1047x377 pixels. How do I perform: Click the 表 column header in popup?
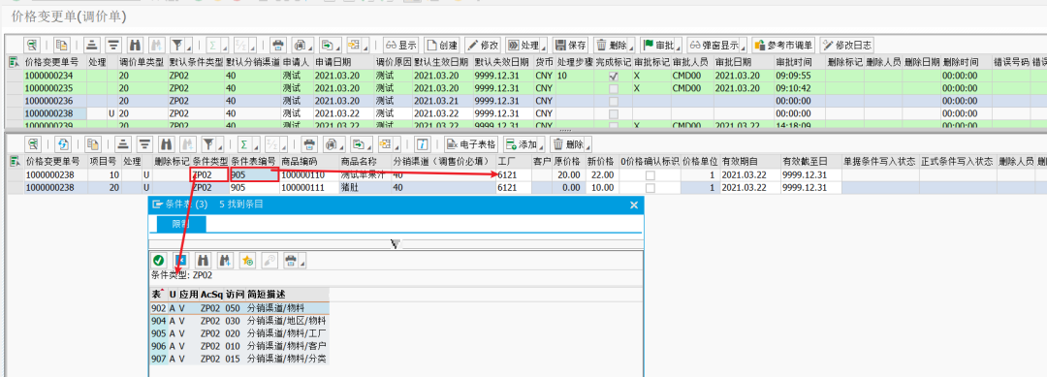coord(159,295)
